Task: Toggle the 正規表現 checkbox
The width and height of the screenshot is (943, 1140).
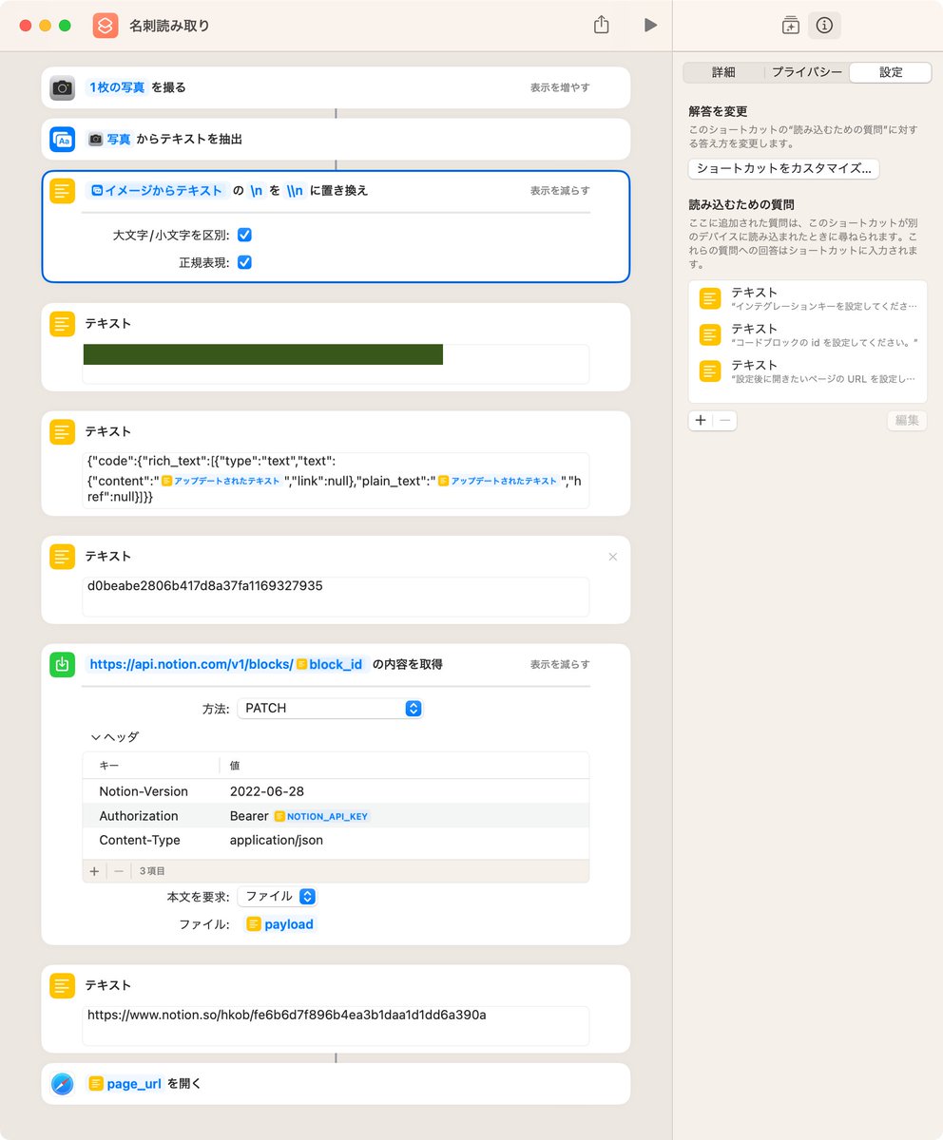Action: pyautogui.click(x=244, y=262)
